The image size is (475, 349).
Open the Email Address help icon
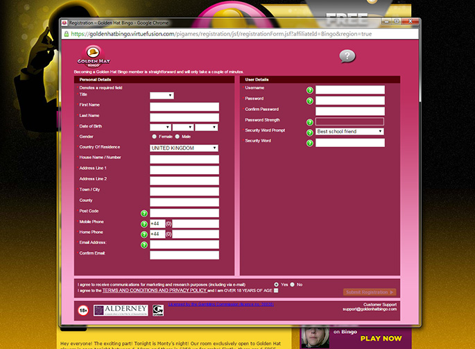coord(144,245)
